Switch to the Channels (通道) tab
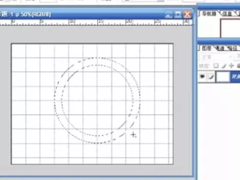This screenshot has width=240, height=180. click(220, 48)
